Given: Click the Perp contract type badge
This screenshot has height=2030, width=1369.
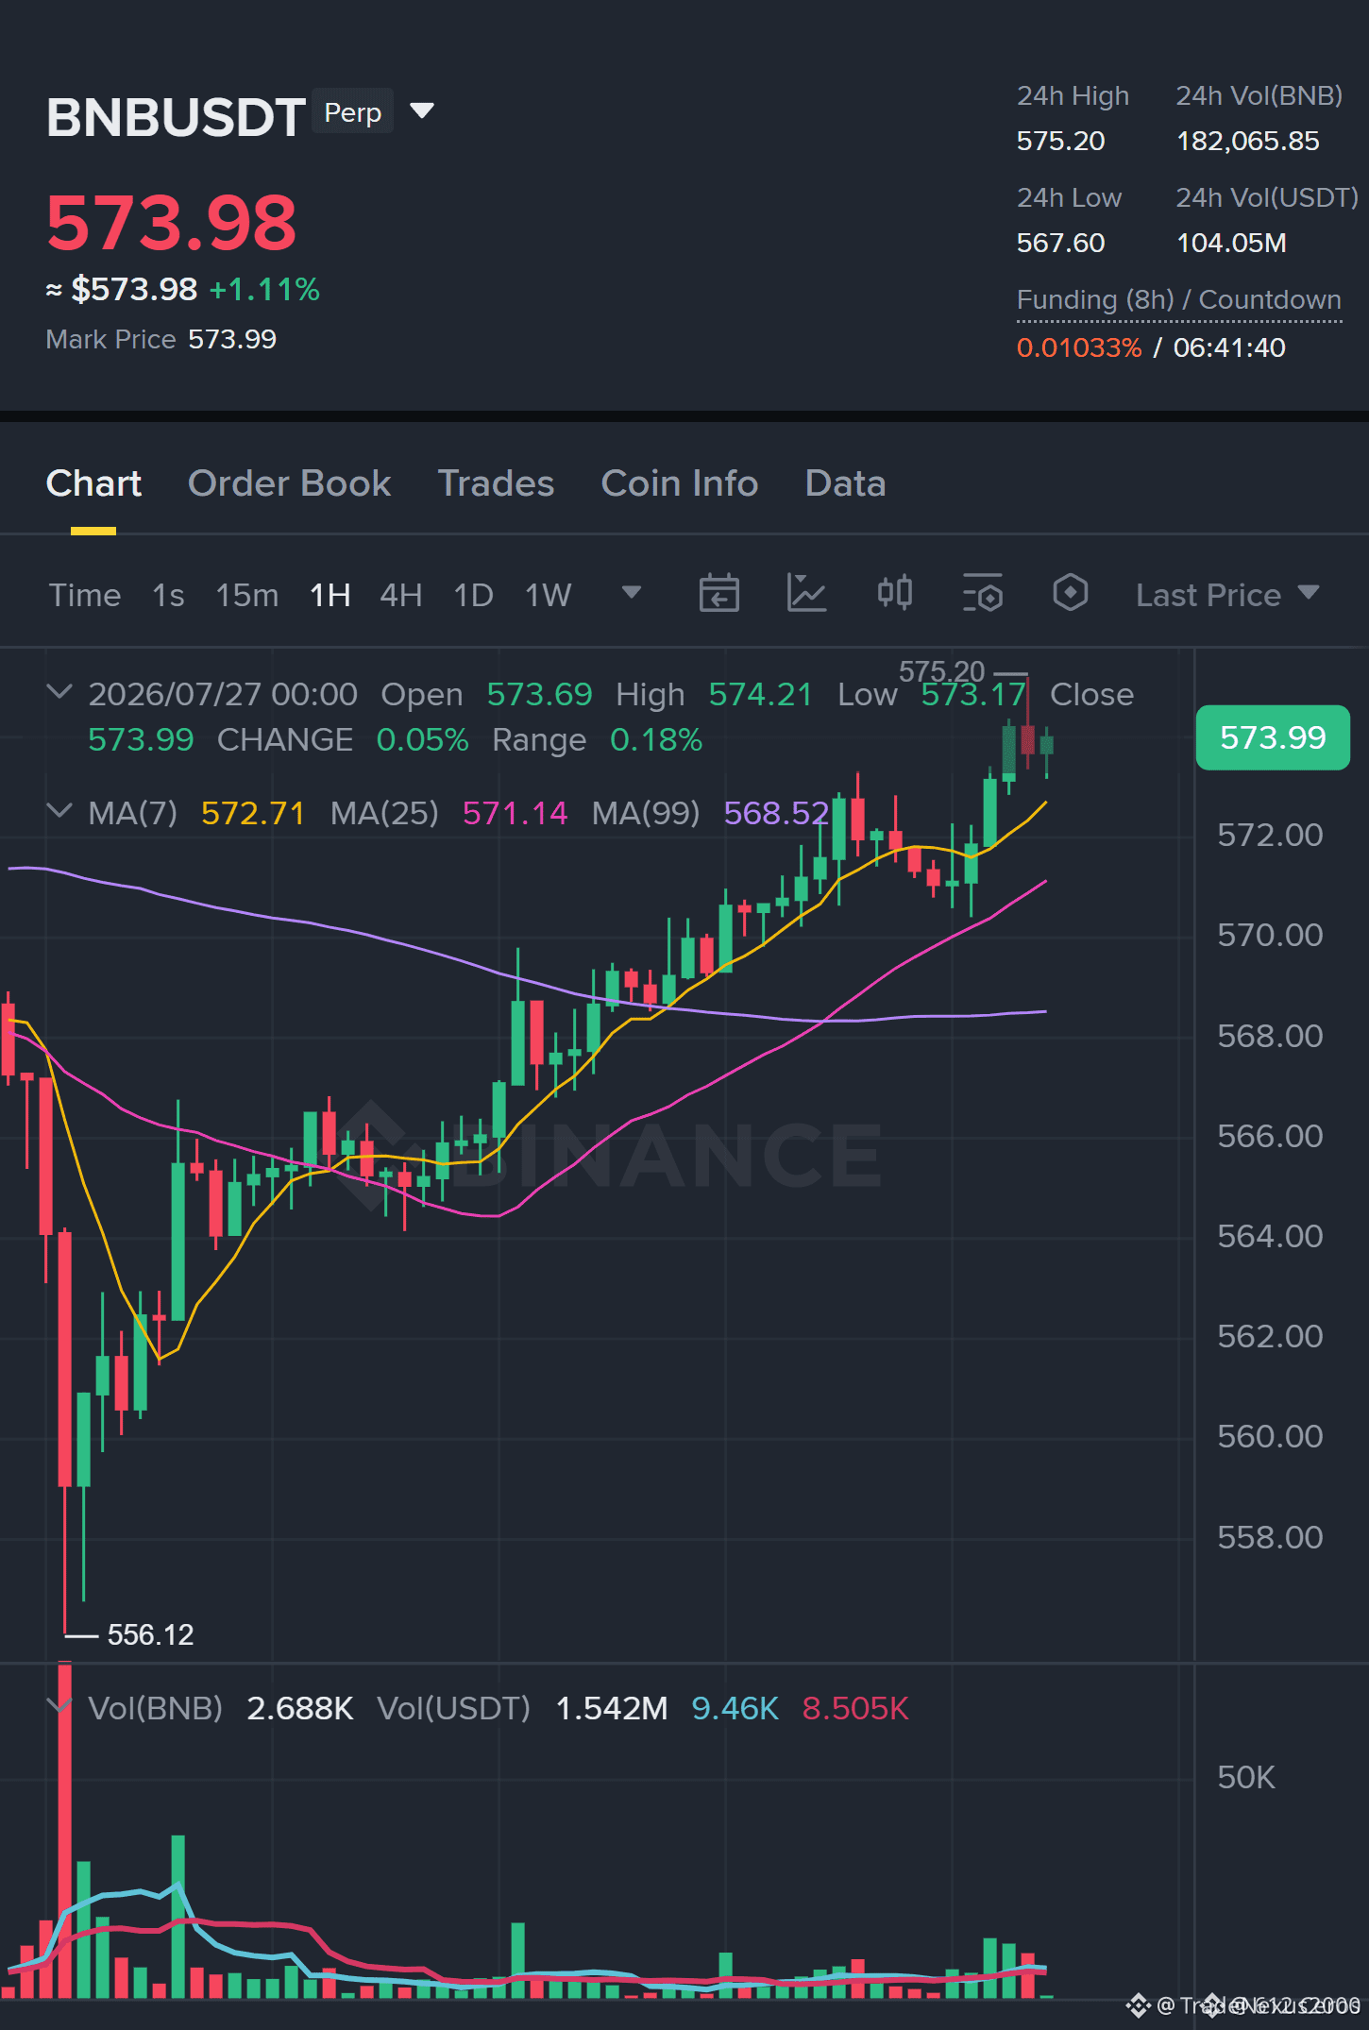Looking at the screenshot, I should [x=352, y=111].
